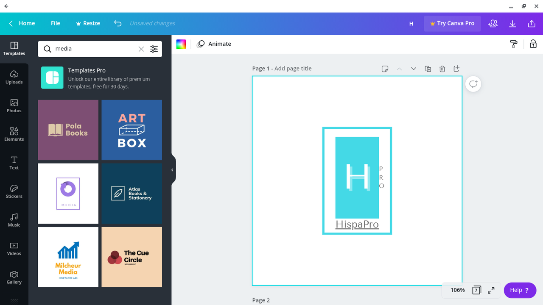Image resolution: width=543 pixels, height=305 pixels.
Task: Click the Unsaved changes status
Action: (x=152, y=23)
